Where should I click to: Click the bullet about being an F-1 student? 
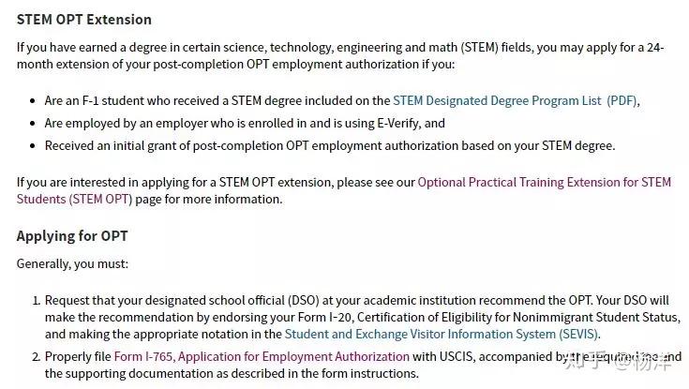pos(216,100)
